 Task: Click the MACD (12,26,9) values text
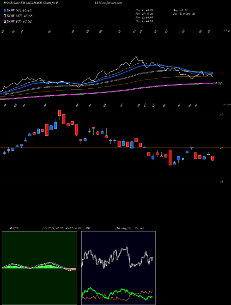pos(63,228)
